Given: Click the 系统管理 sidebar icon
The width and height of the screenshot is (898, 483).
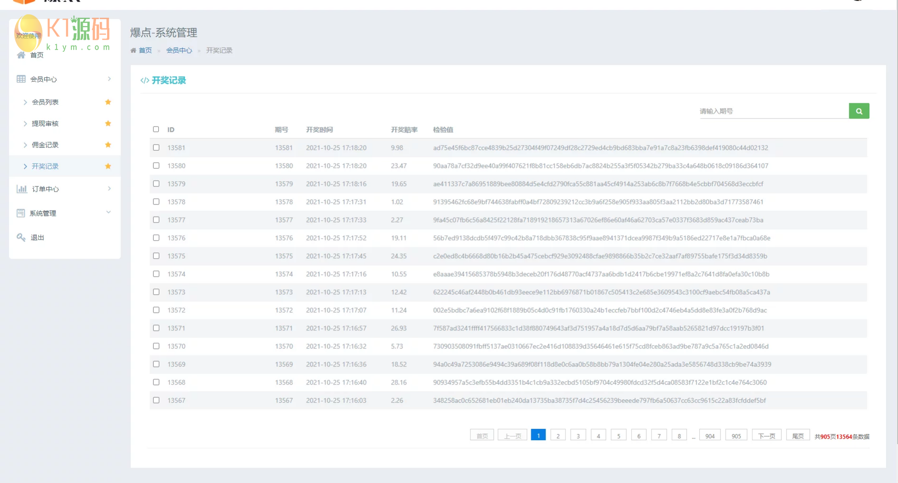Looking at the screenshot, I should pos(20,213).
